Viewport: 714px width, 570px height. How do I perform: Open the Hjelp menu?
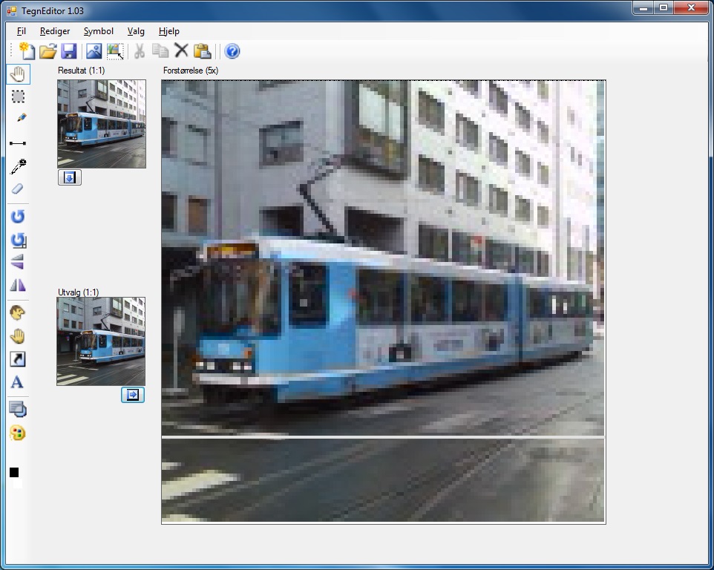coord(169,31)
